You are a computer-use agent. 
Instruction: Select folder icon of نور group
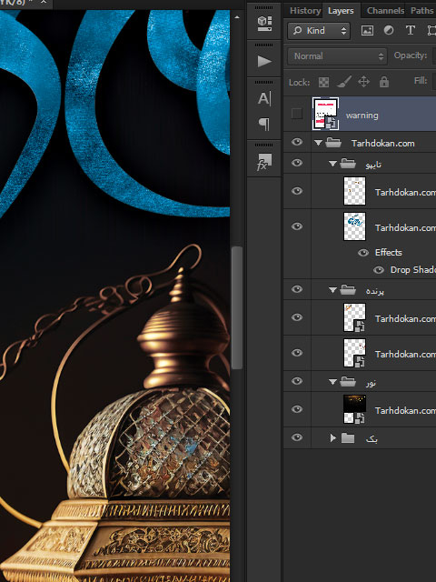tap(348, 381)
